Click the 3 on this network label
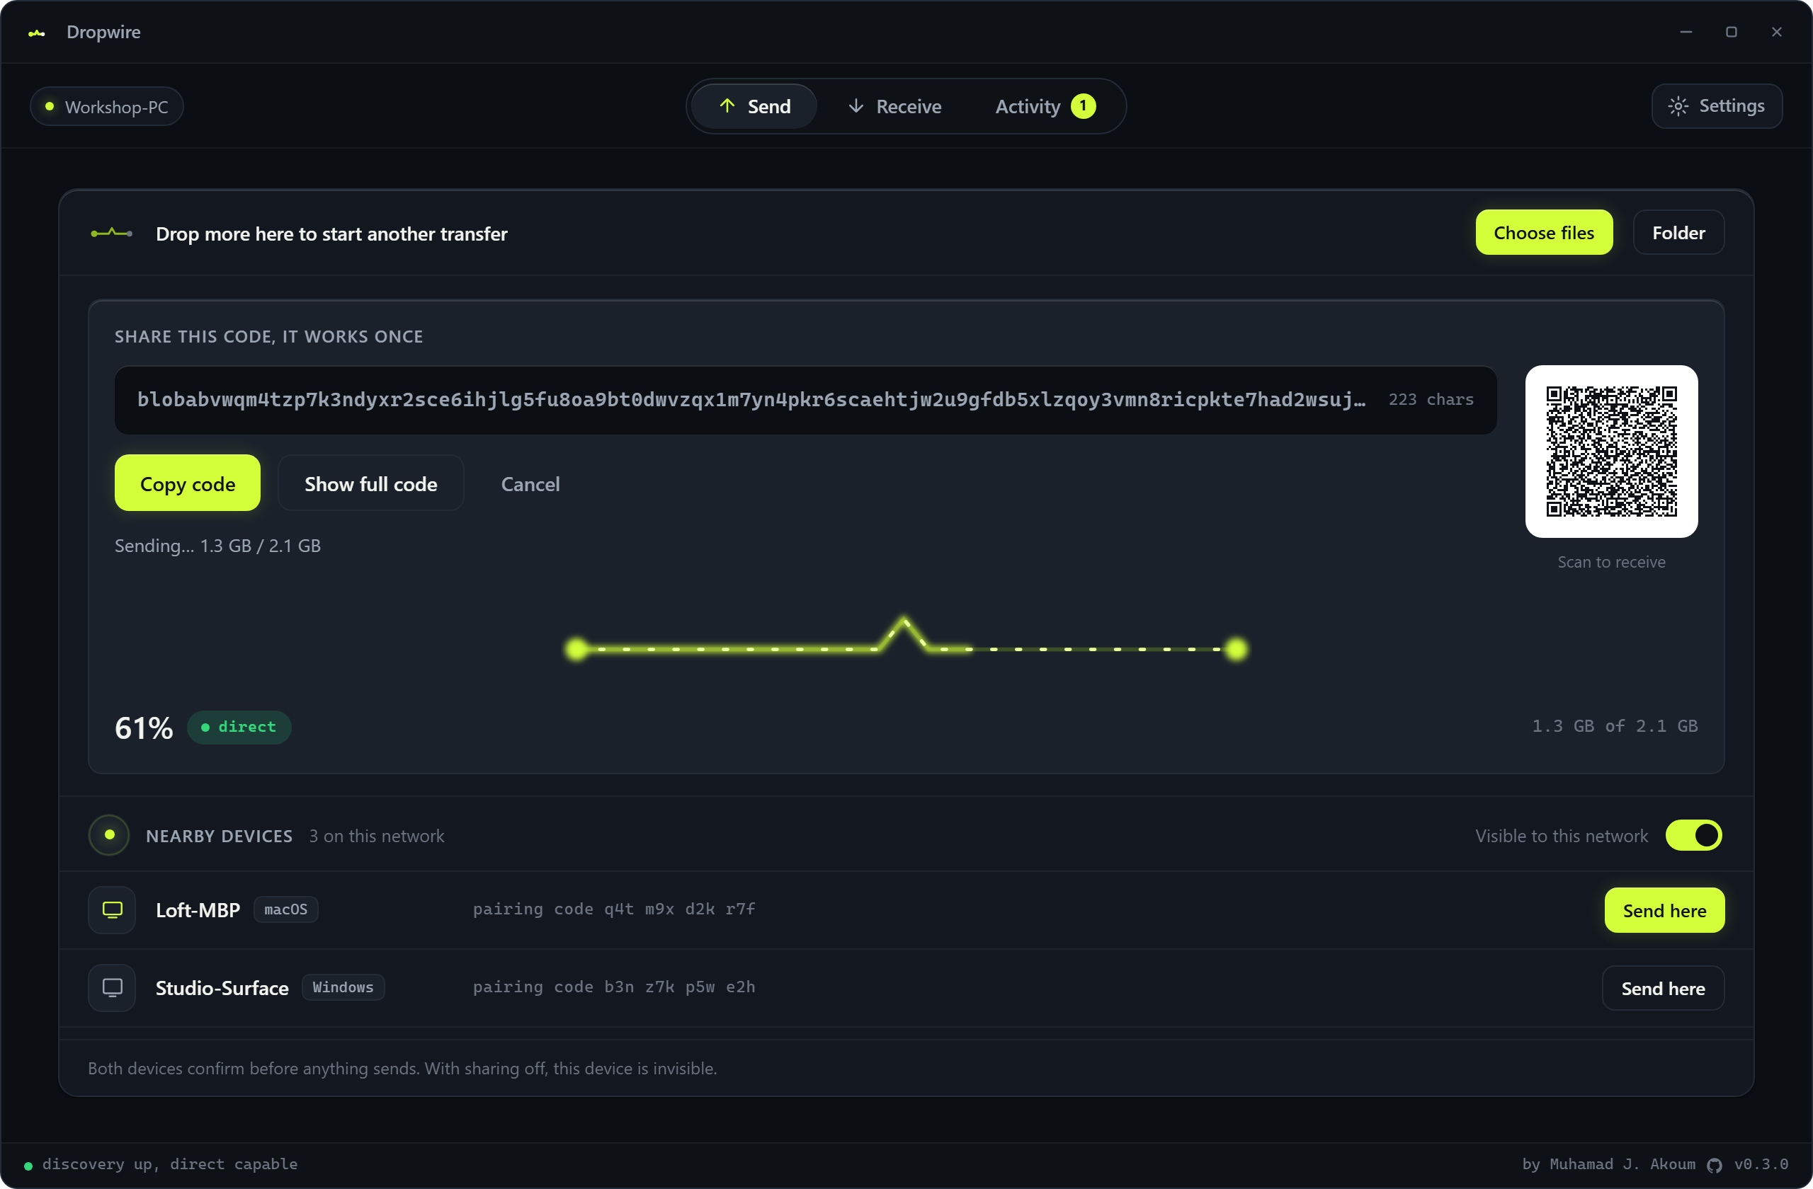 [x=376, y=836]
